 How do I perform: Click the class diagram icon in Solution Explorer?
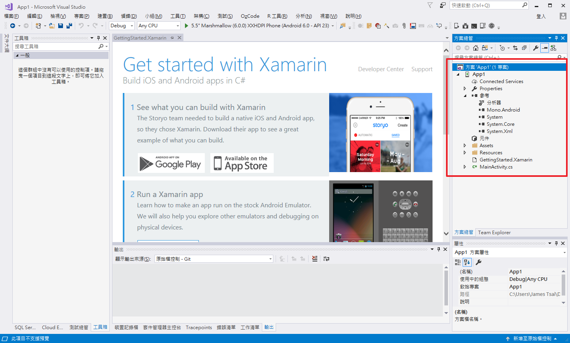point(553,48)
